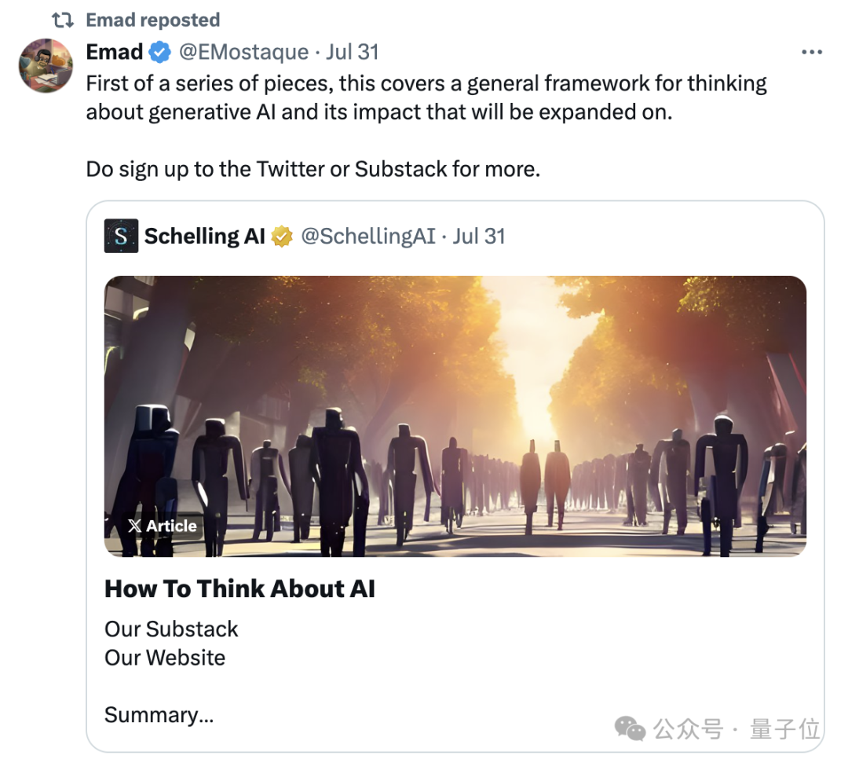This screenshot has width=848, height=763.
Task: Open Emad's profile avatar
Action: coord(46,65)
